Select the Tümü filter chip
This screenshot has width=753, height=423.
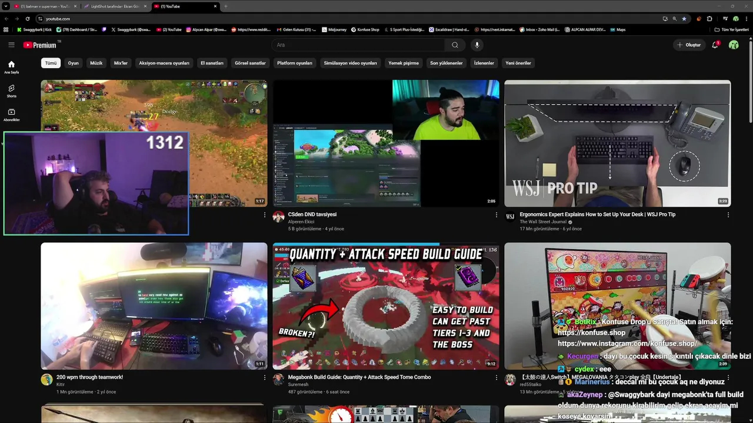click(51, 63)
